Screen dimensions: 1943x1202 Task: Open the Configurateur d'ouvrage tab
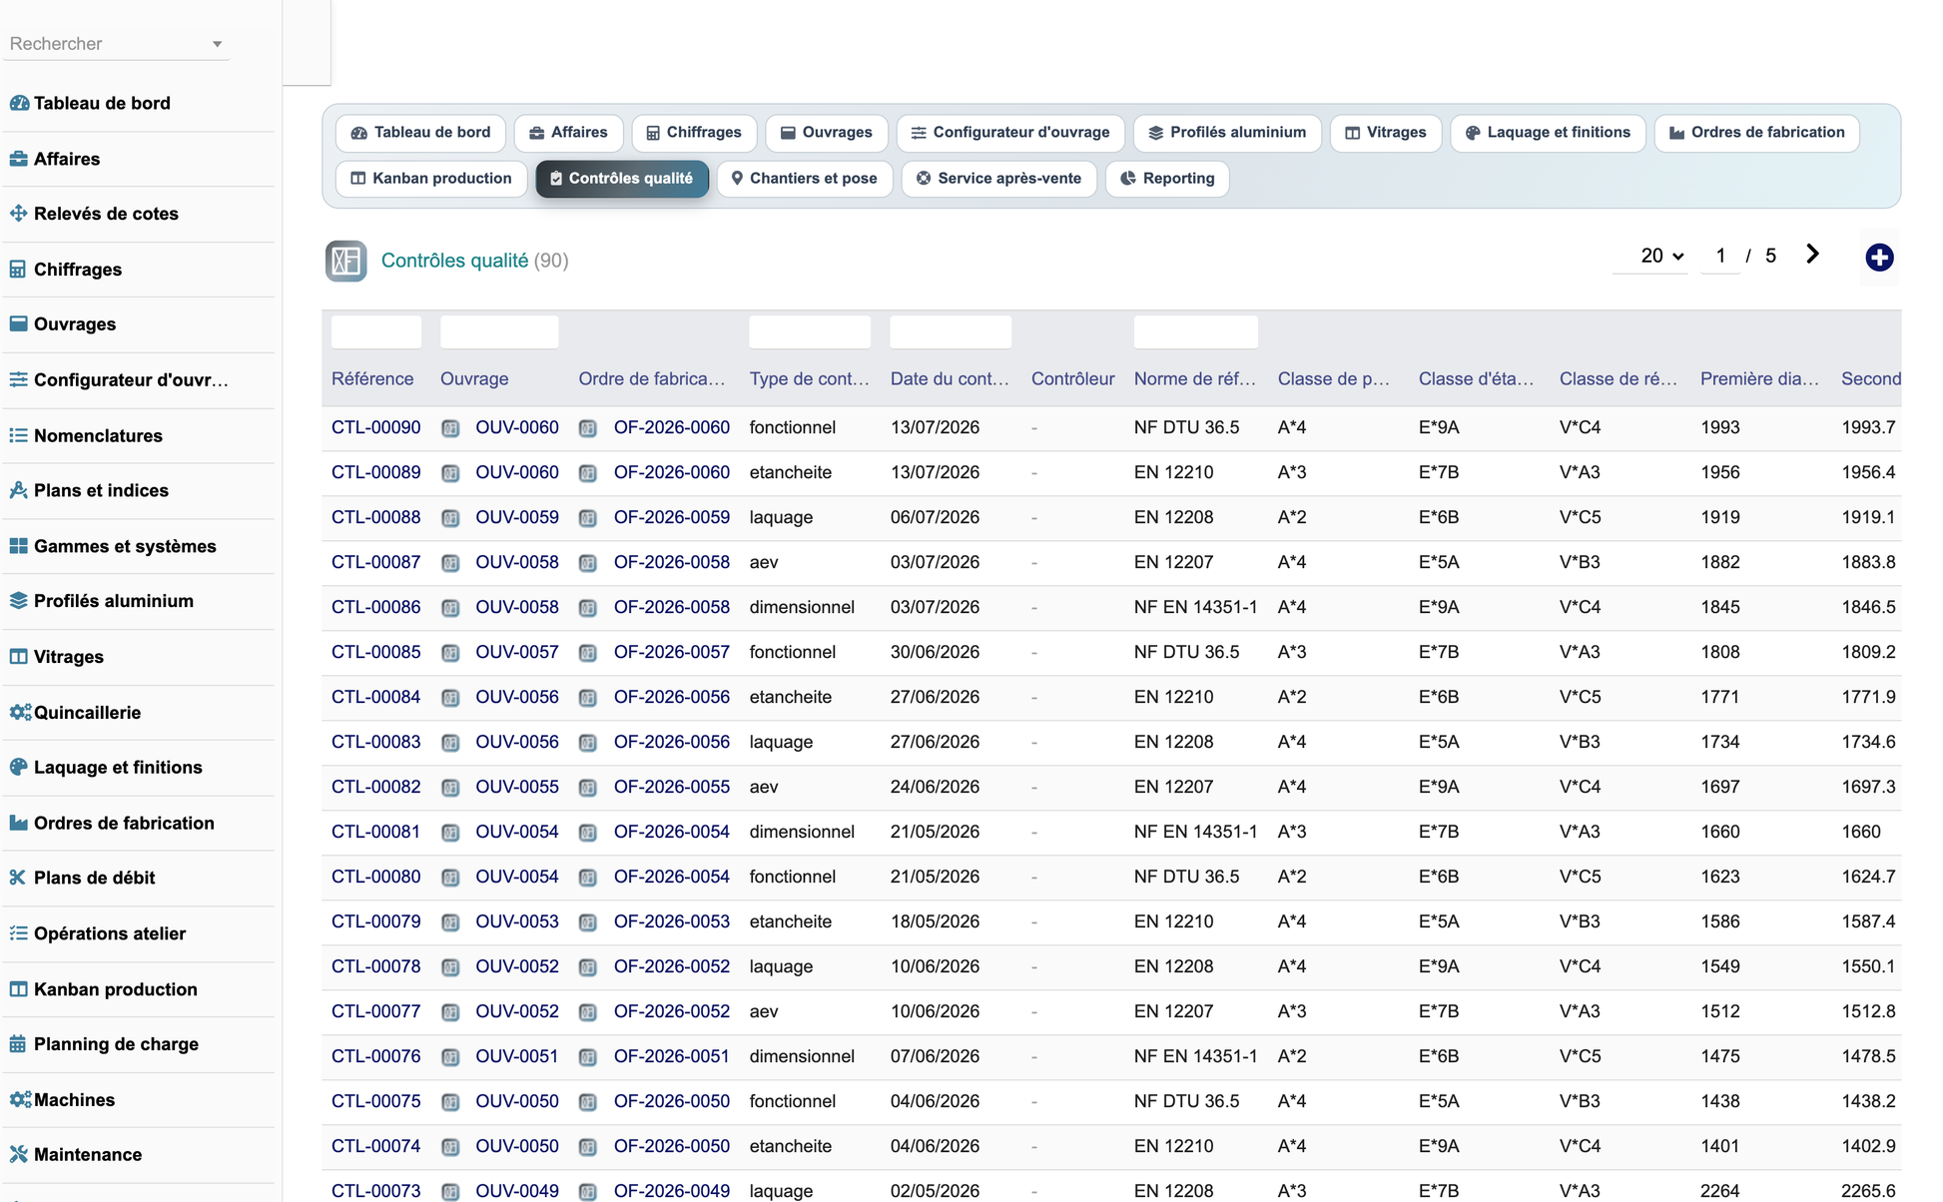tap(1010, 133)
